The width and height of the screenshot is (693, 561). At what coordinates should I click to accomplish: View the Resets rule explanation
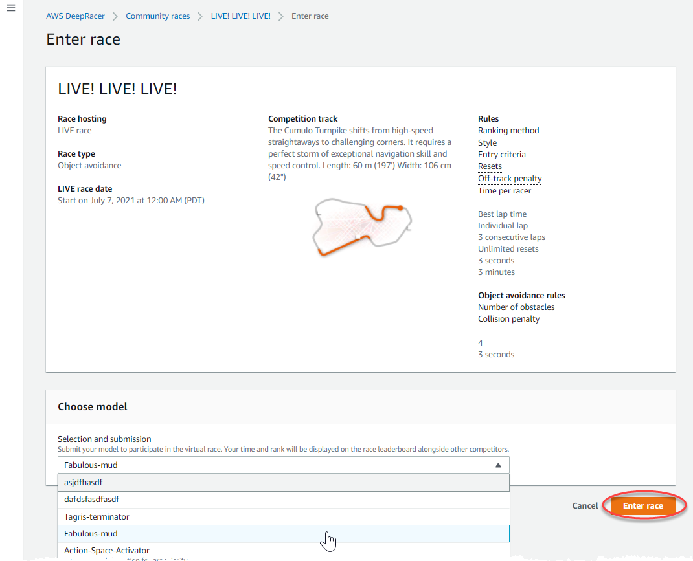coord(490,166)
